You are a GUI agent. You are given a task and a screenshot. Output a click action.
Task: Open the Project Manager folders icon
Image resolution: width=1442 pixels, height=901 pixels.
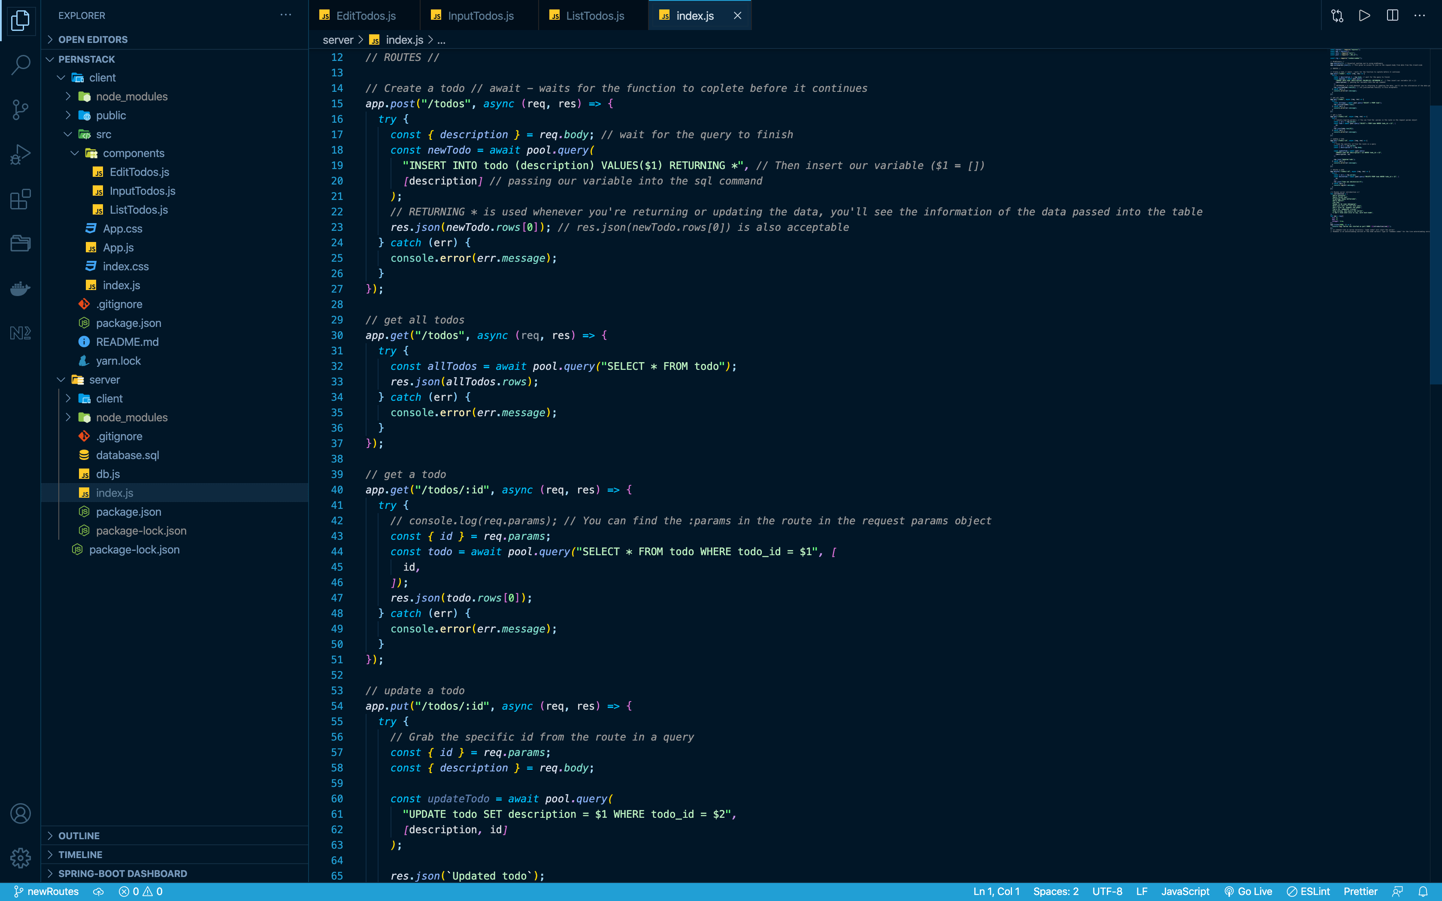(20, 243)
